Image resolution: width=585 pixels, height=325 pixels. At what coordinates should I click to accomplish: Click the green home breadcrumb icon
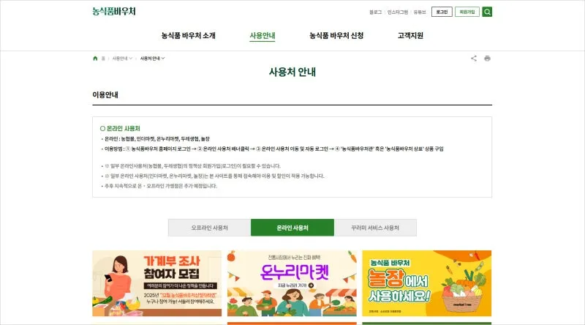[95, 59]
